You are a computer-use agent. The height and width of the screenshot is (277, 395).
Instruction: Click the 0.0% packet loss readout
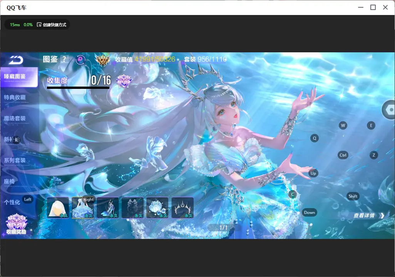click(28, 25)
